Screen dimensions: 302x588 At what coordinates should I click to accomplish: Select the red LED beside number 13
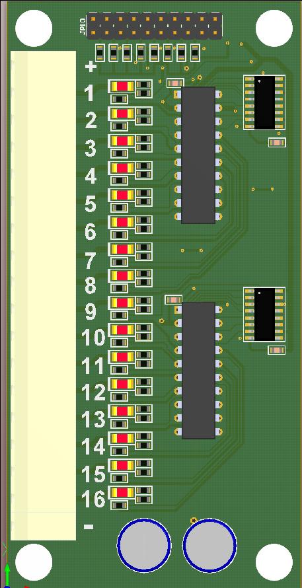[123, 411]
